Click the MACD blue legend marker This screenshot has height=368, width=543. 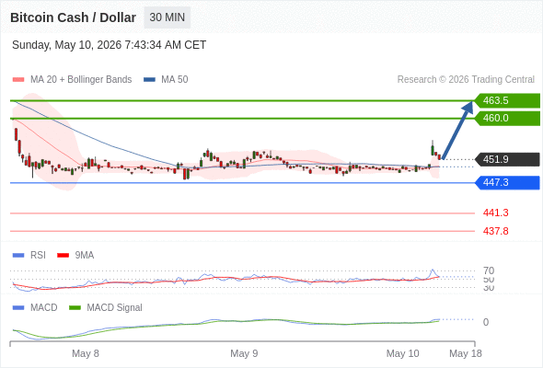tap(18, 308)
